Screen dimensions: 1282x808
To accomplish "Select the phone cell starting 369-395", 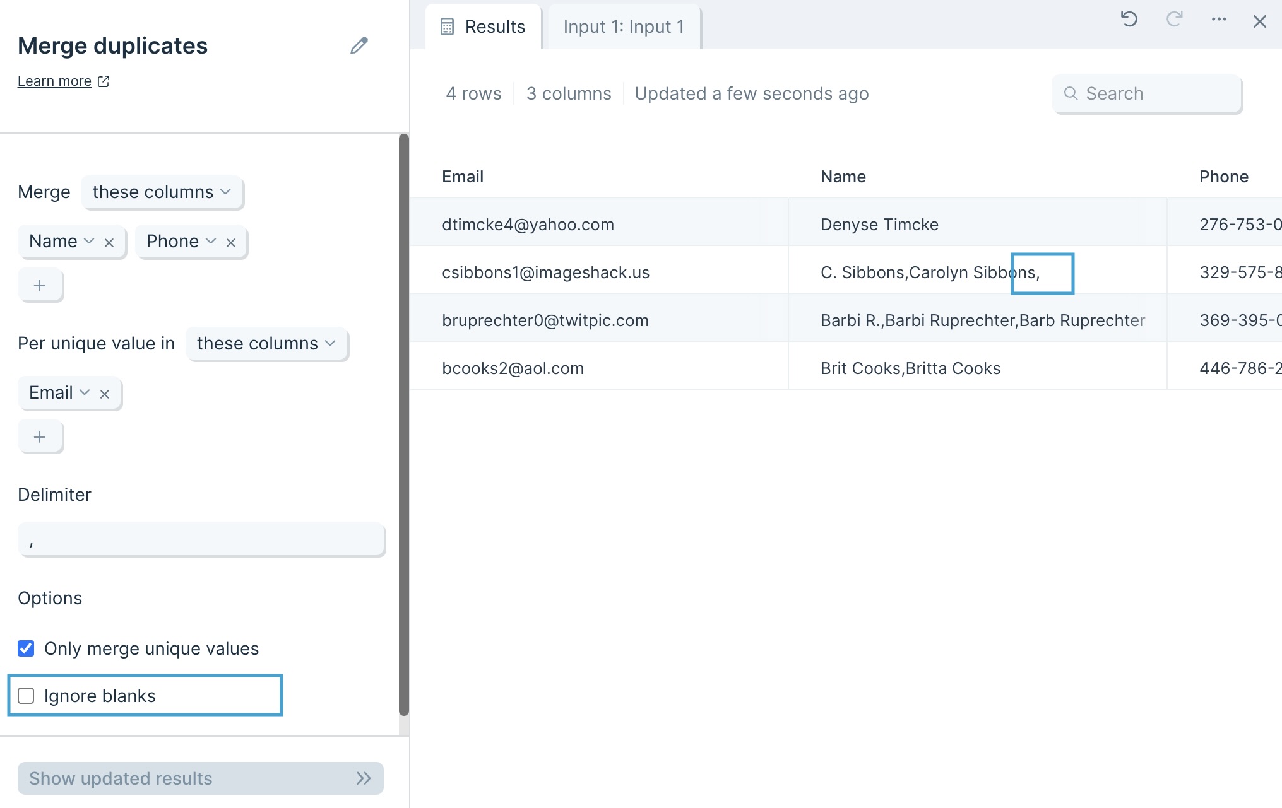I will 1225,318.
